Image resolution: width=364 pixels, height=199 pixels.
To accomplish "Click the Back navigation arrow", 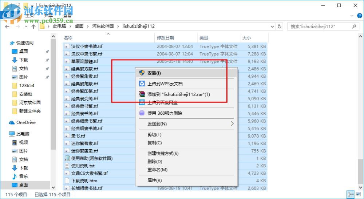I will tap(7, 27).
